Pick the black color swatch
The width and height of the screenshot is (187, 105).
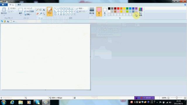[109, 8]
